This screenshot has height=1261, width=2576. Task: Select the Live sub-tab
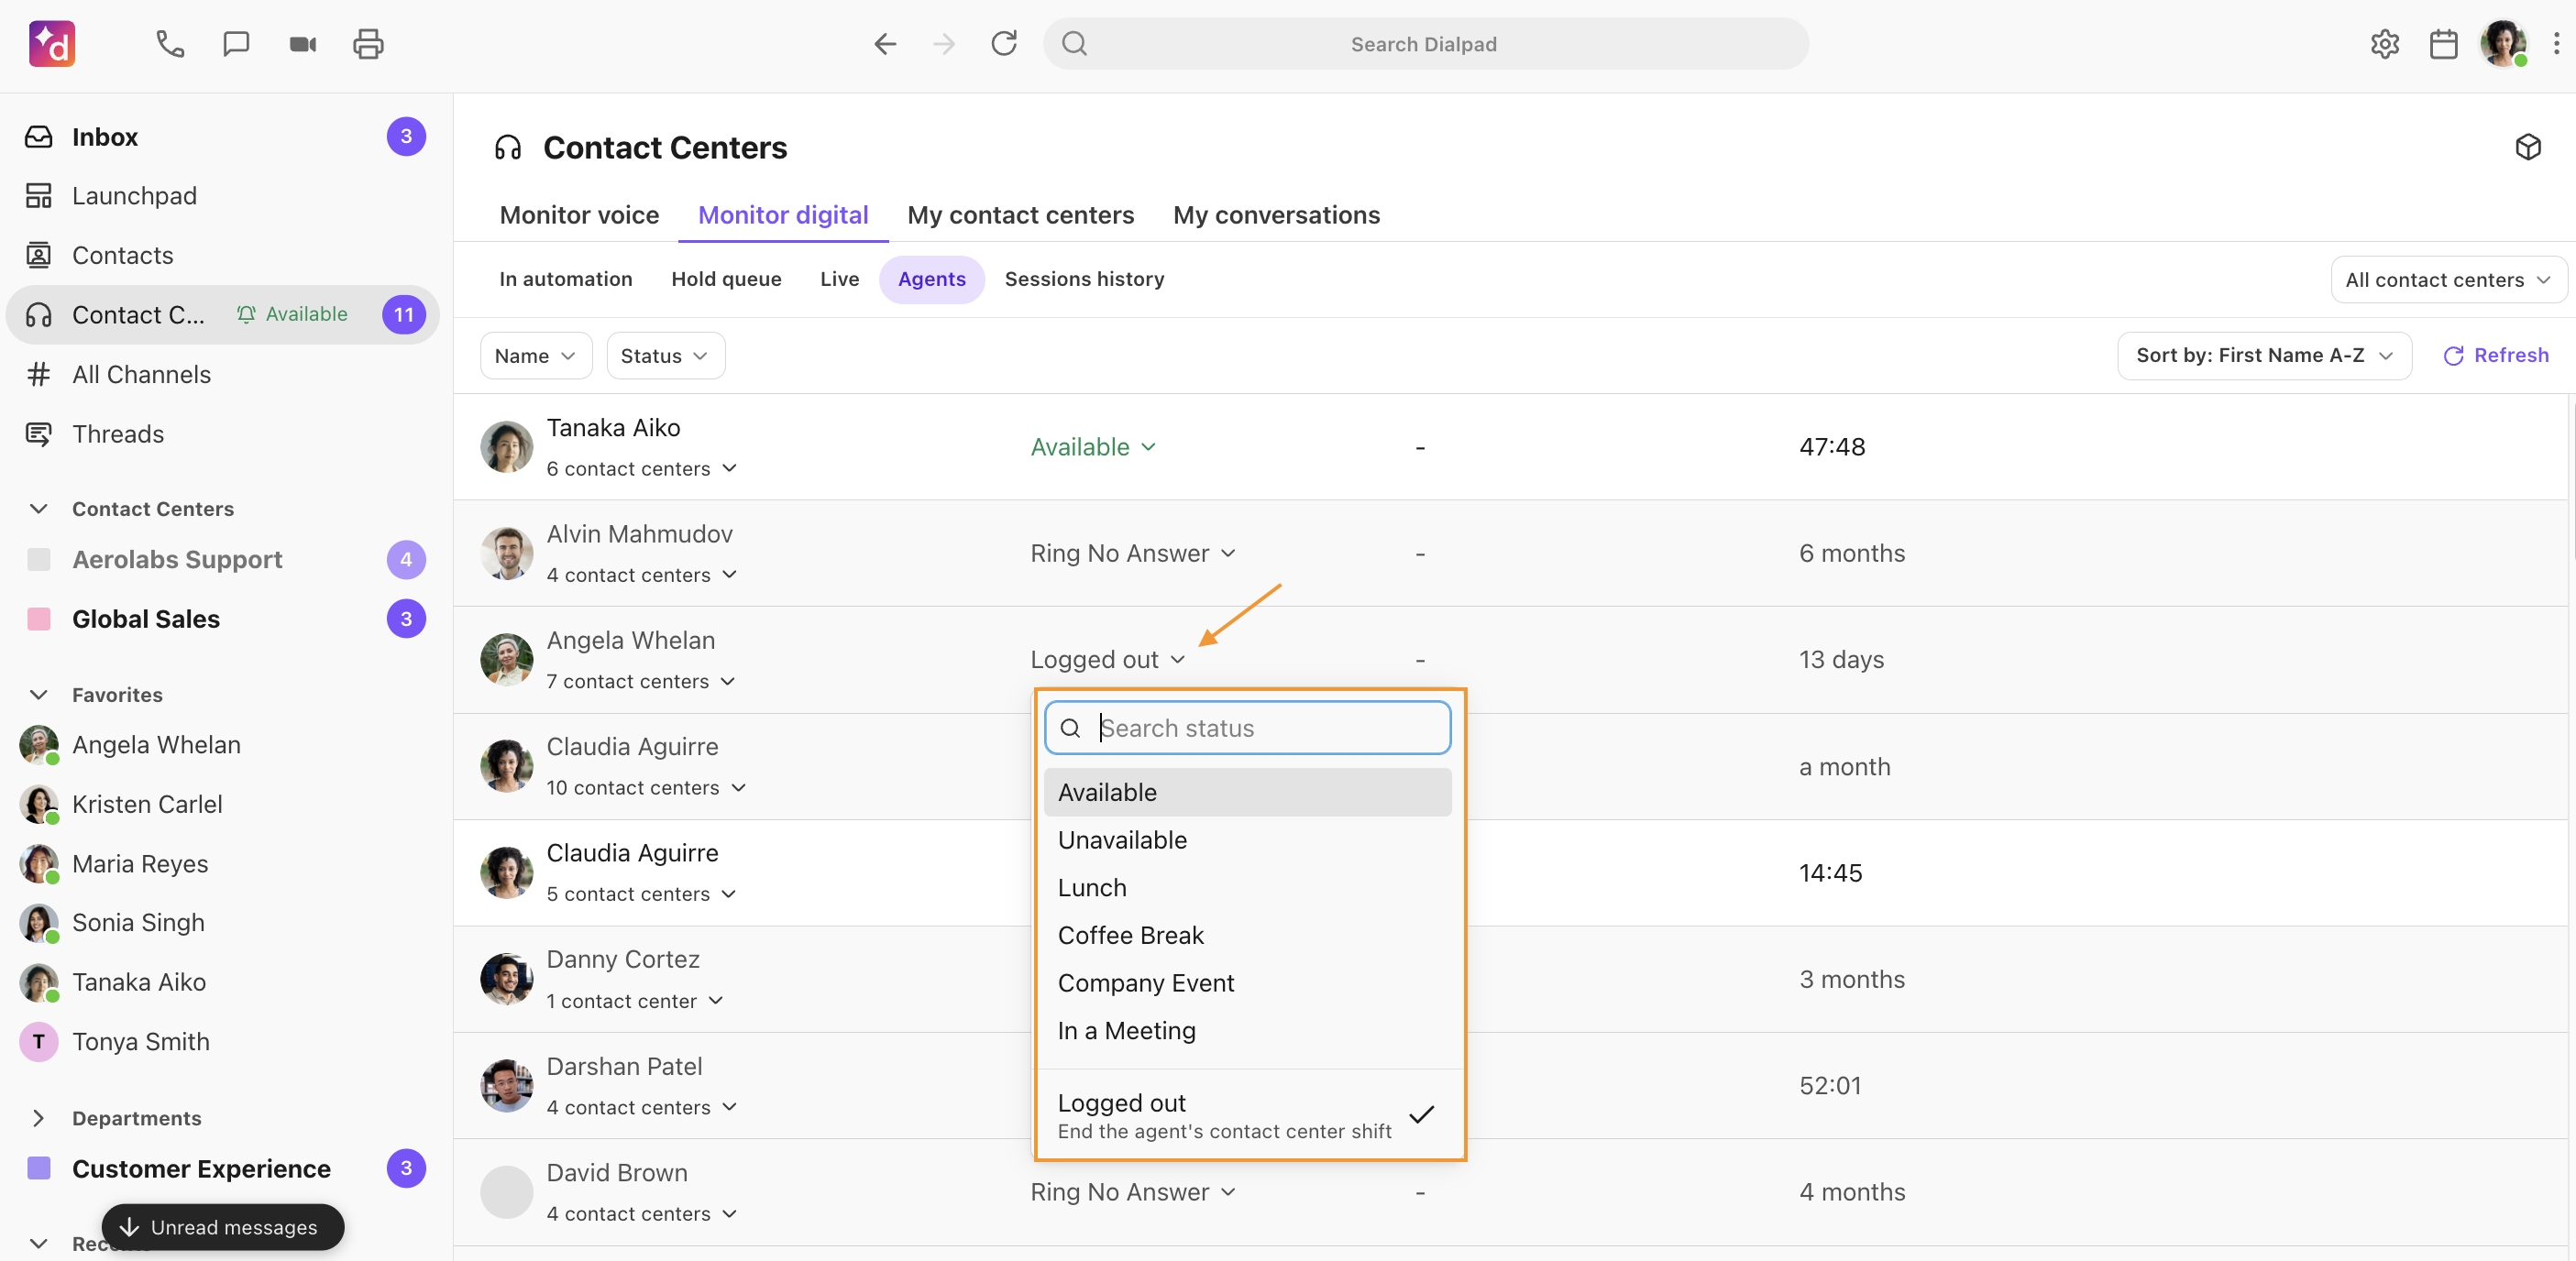(839, 279)
